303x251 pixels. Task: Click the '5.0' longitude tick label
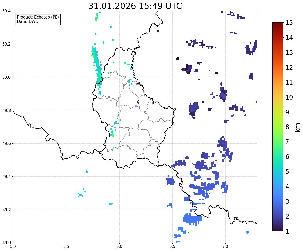click(x=13, y=247)
